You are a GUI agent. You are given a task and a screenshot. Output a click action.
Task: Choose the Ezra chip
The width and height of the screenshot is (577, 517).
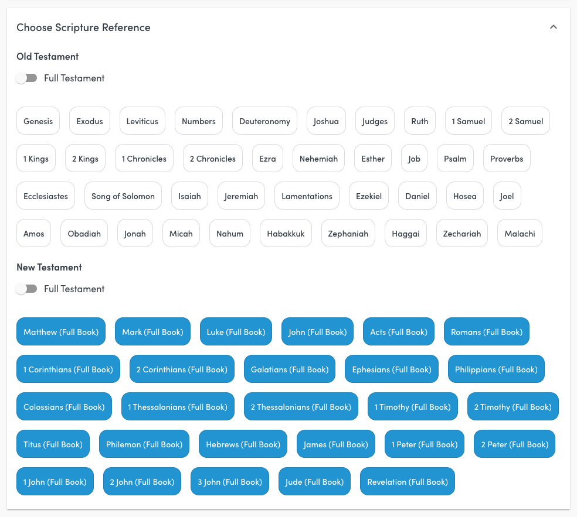(x=267, y=158)
